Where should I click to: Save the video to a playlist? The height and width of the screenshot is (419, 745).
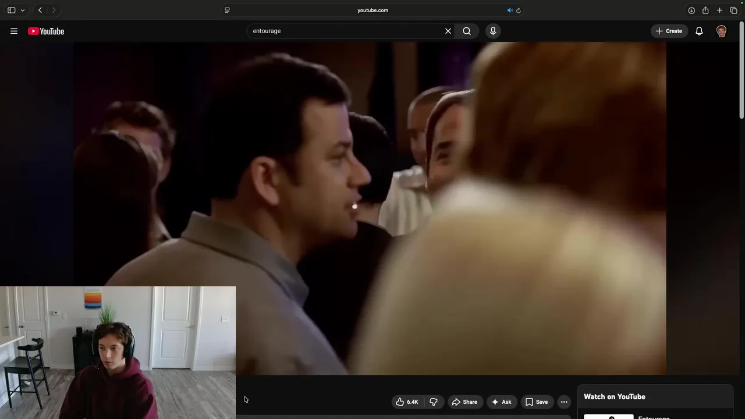click(537, 402)
